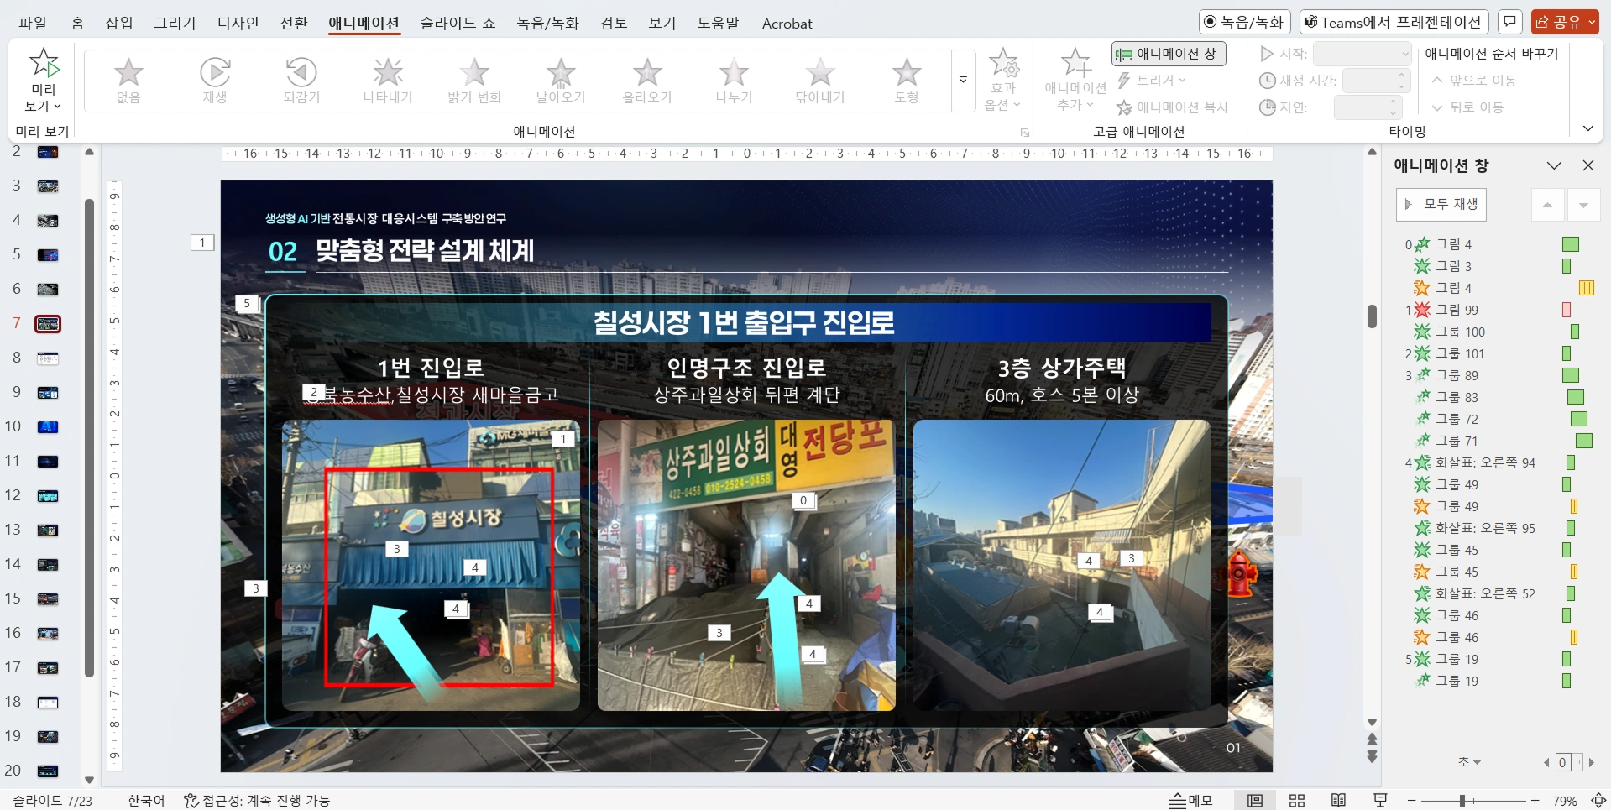
Task: Toggle the 메모 notes pane in status bar
Action: point(1191,801)
